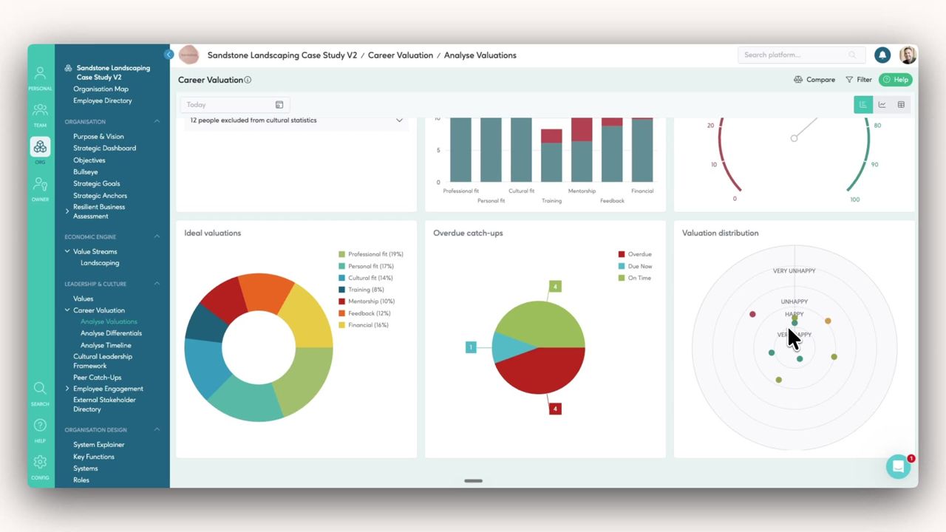Toggle the Overdue legend entry
The height and width of the screenshot is (532, 946).
(636, 254)
